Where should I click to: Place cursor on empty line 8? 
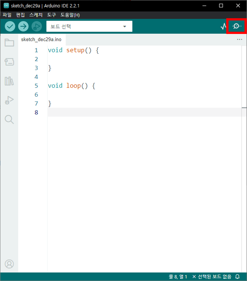pyautogui.click(x=125, y=112)
